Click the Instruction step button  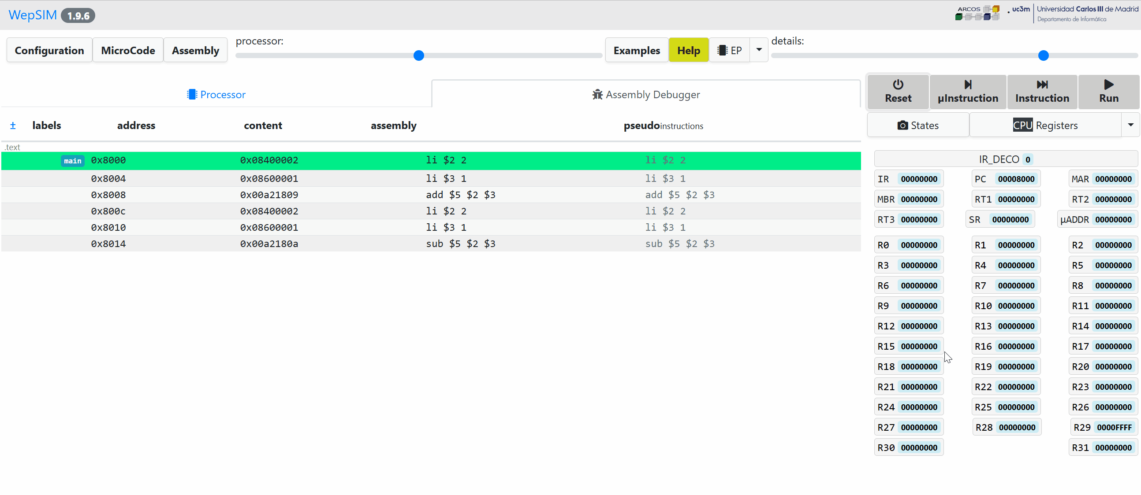1042,90
